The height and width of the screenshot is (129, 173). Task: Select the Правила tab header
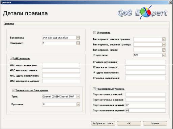coord(9,23)
